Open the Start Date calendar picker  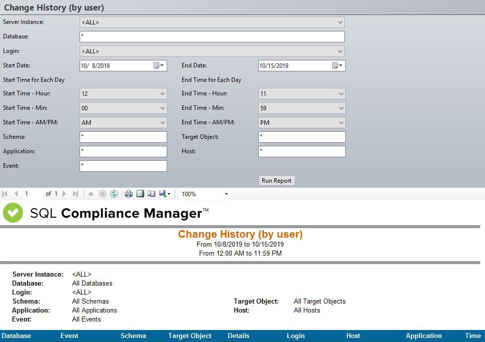coord(159,65)
